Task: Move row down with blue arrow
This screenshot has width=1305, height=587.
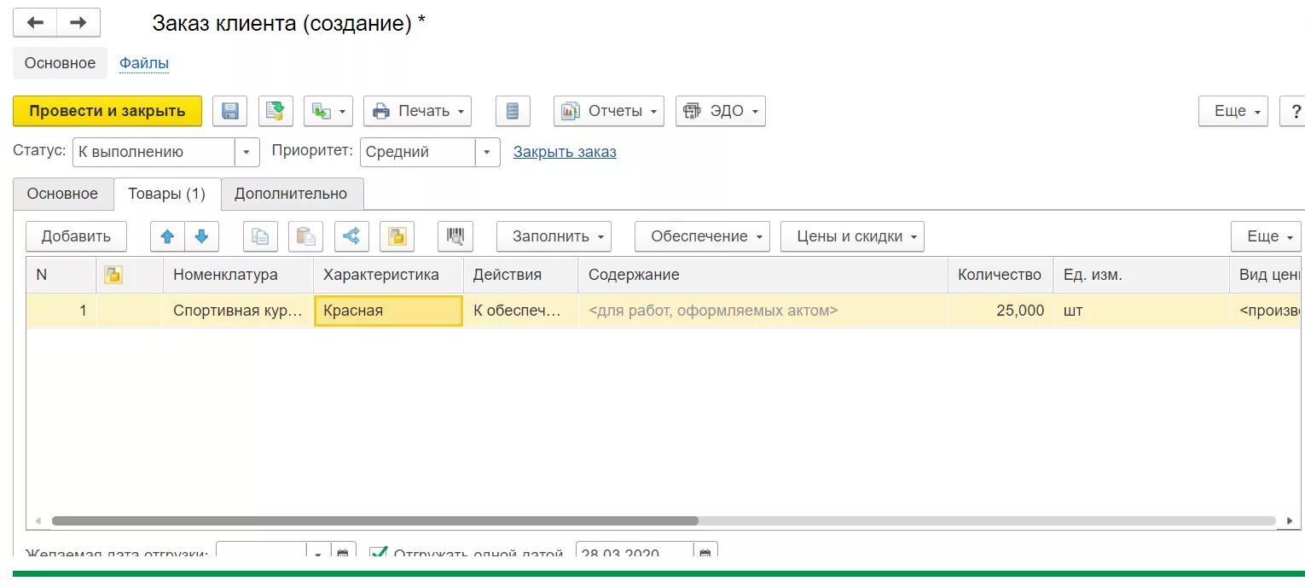Action: [201, 236]
